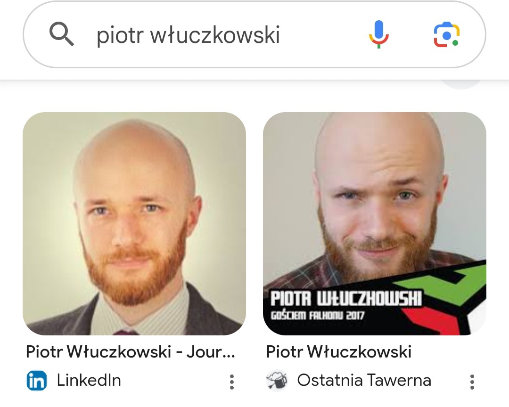Open the Ostatnia Tawerna result image thumbnail
509x407 pixels.
click(x=375, y=224)
